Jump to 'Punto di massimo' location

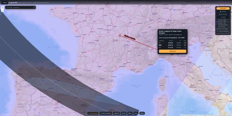click(x=106, y=113)
